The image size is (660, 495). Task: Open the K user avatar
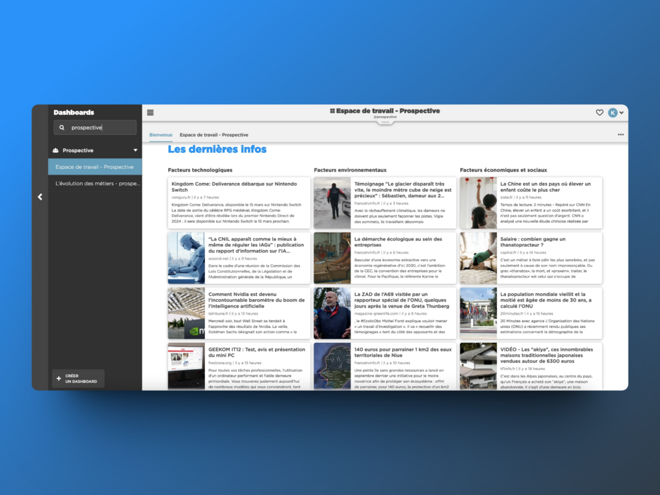[x=612, y=112]
